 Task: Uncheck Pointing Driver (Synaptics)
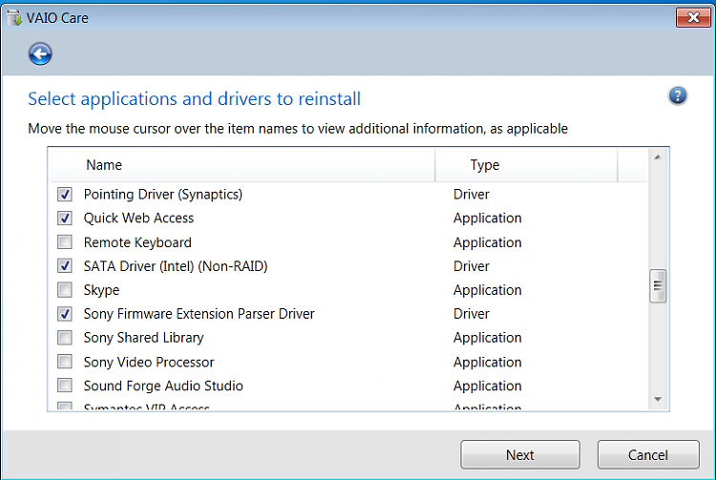(x=65, y=195)
